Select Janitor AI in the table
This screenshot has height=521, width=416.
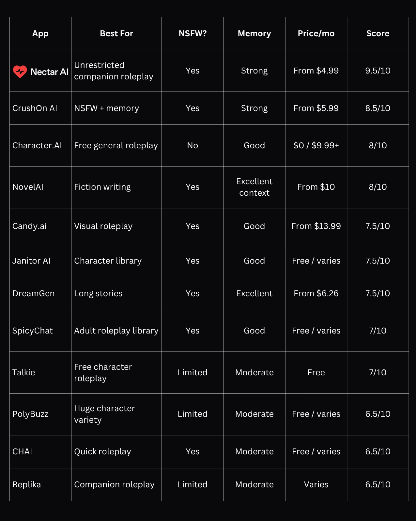point(31,261)
